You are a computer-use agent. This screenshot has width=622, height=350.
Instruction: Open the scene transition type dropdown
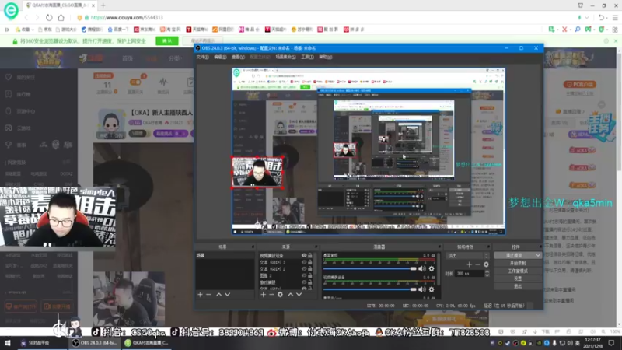pos(467,256)
